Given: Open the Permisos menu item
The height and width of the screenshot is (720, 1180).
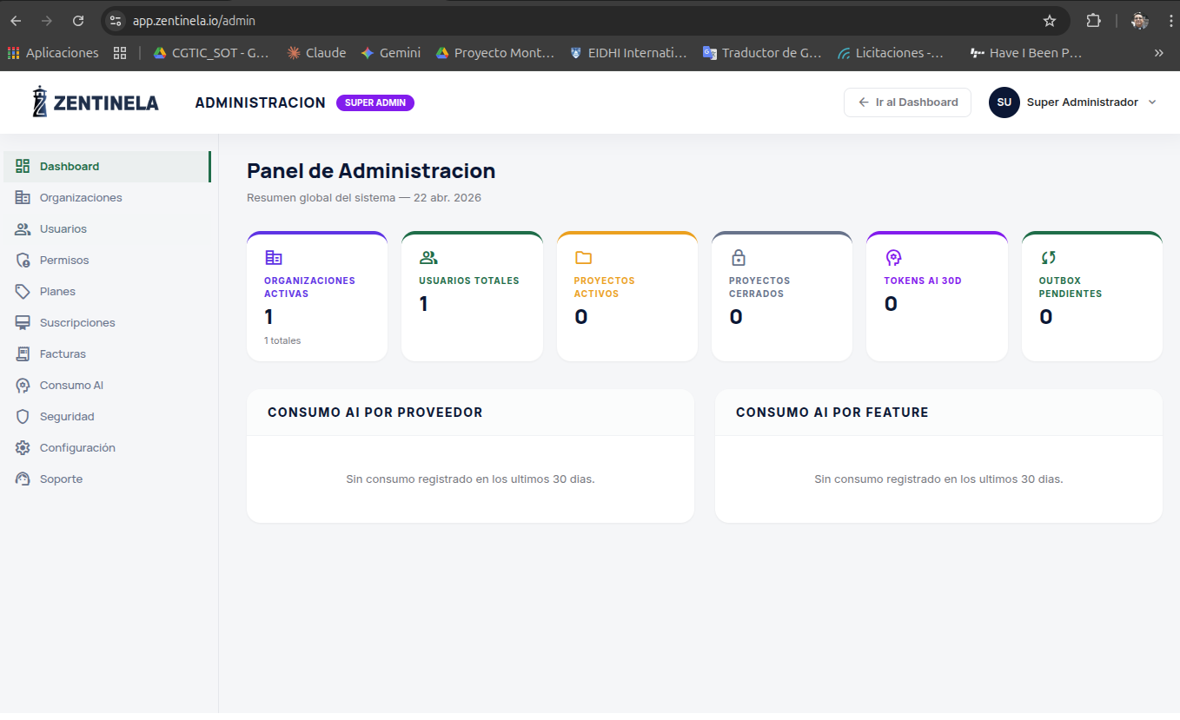Looking at the screenshot, I should (x=109, y=260).
